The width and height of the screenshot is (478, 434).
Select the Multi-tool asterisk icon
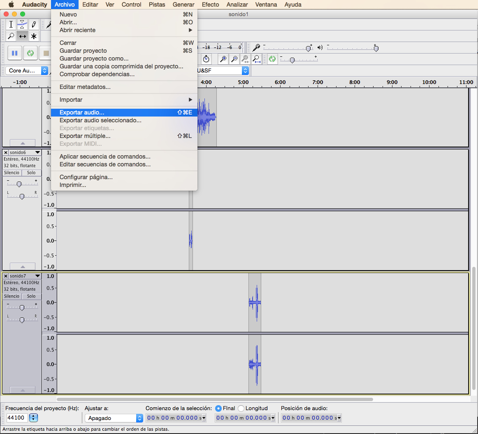[34, 36]
